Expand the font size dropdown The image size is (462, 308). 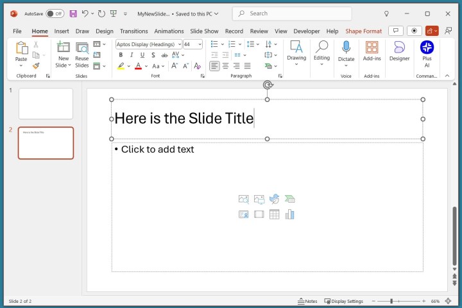click(x=200, y=44)
